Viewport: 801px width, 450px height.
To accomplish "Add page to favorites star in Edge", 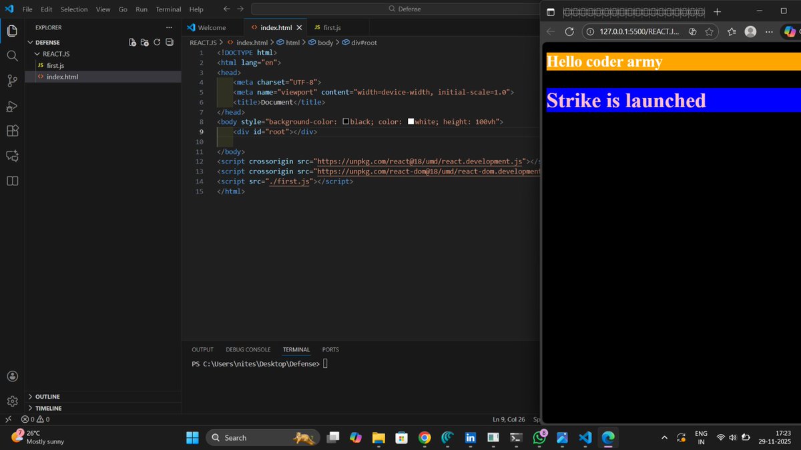I will [x=709, y=31].
